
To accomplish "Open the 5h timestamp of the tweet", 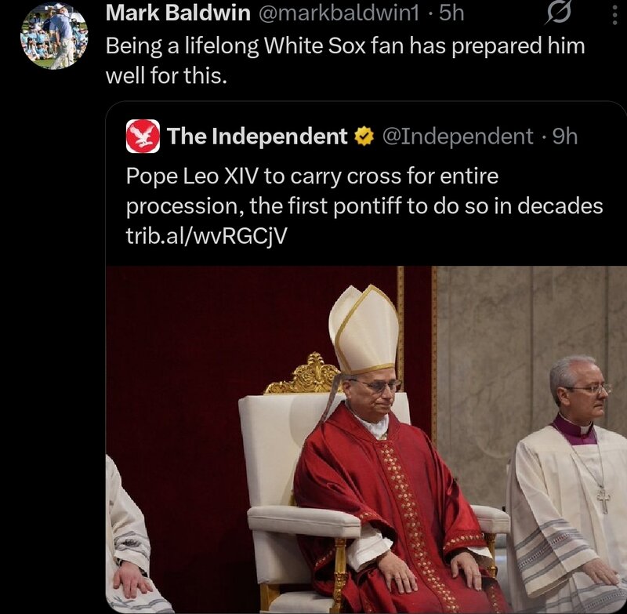I will (x=451, y=13).
